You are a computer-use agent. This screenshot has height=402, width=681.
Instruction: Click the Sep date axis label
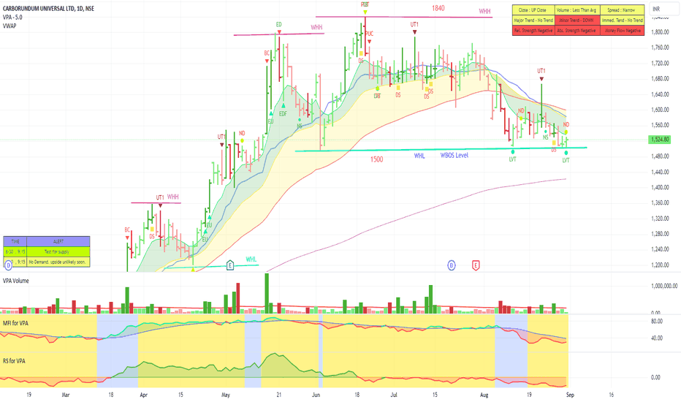pos(570,395)
